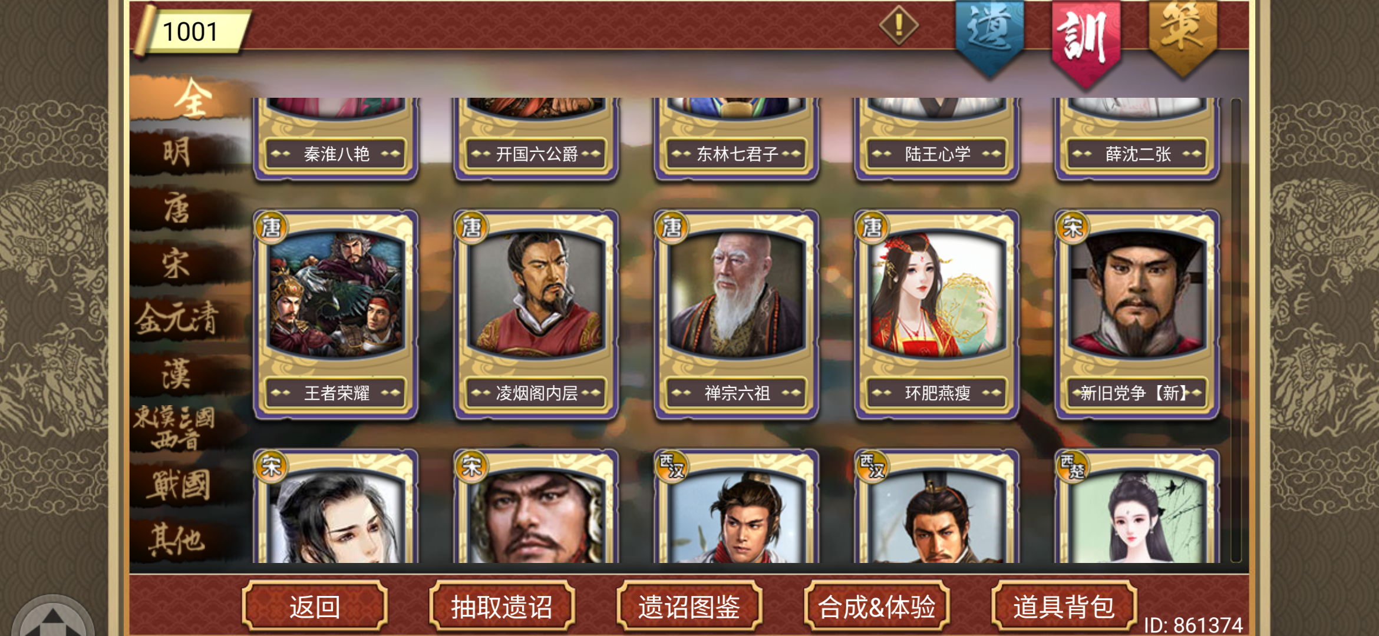Open the 道具背包 button

[1064, 606]
